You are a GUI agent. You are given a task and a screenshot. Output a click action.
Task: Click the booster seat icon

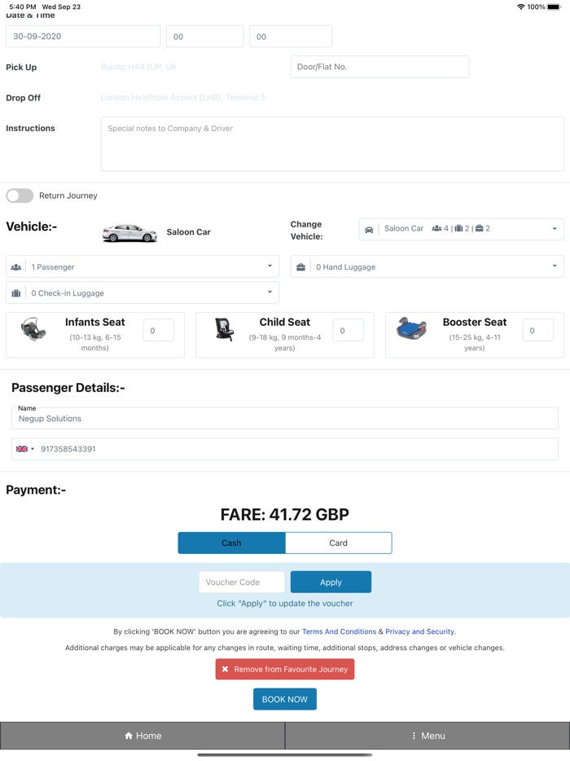(412, 329)
